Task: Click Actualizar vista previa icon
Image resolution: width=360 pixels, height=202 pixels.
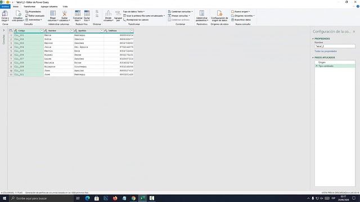Action: coord(17,13)
